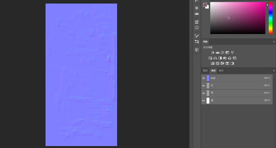Click the RGB channel thumbnail

tap(208, 78)
